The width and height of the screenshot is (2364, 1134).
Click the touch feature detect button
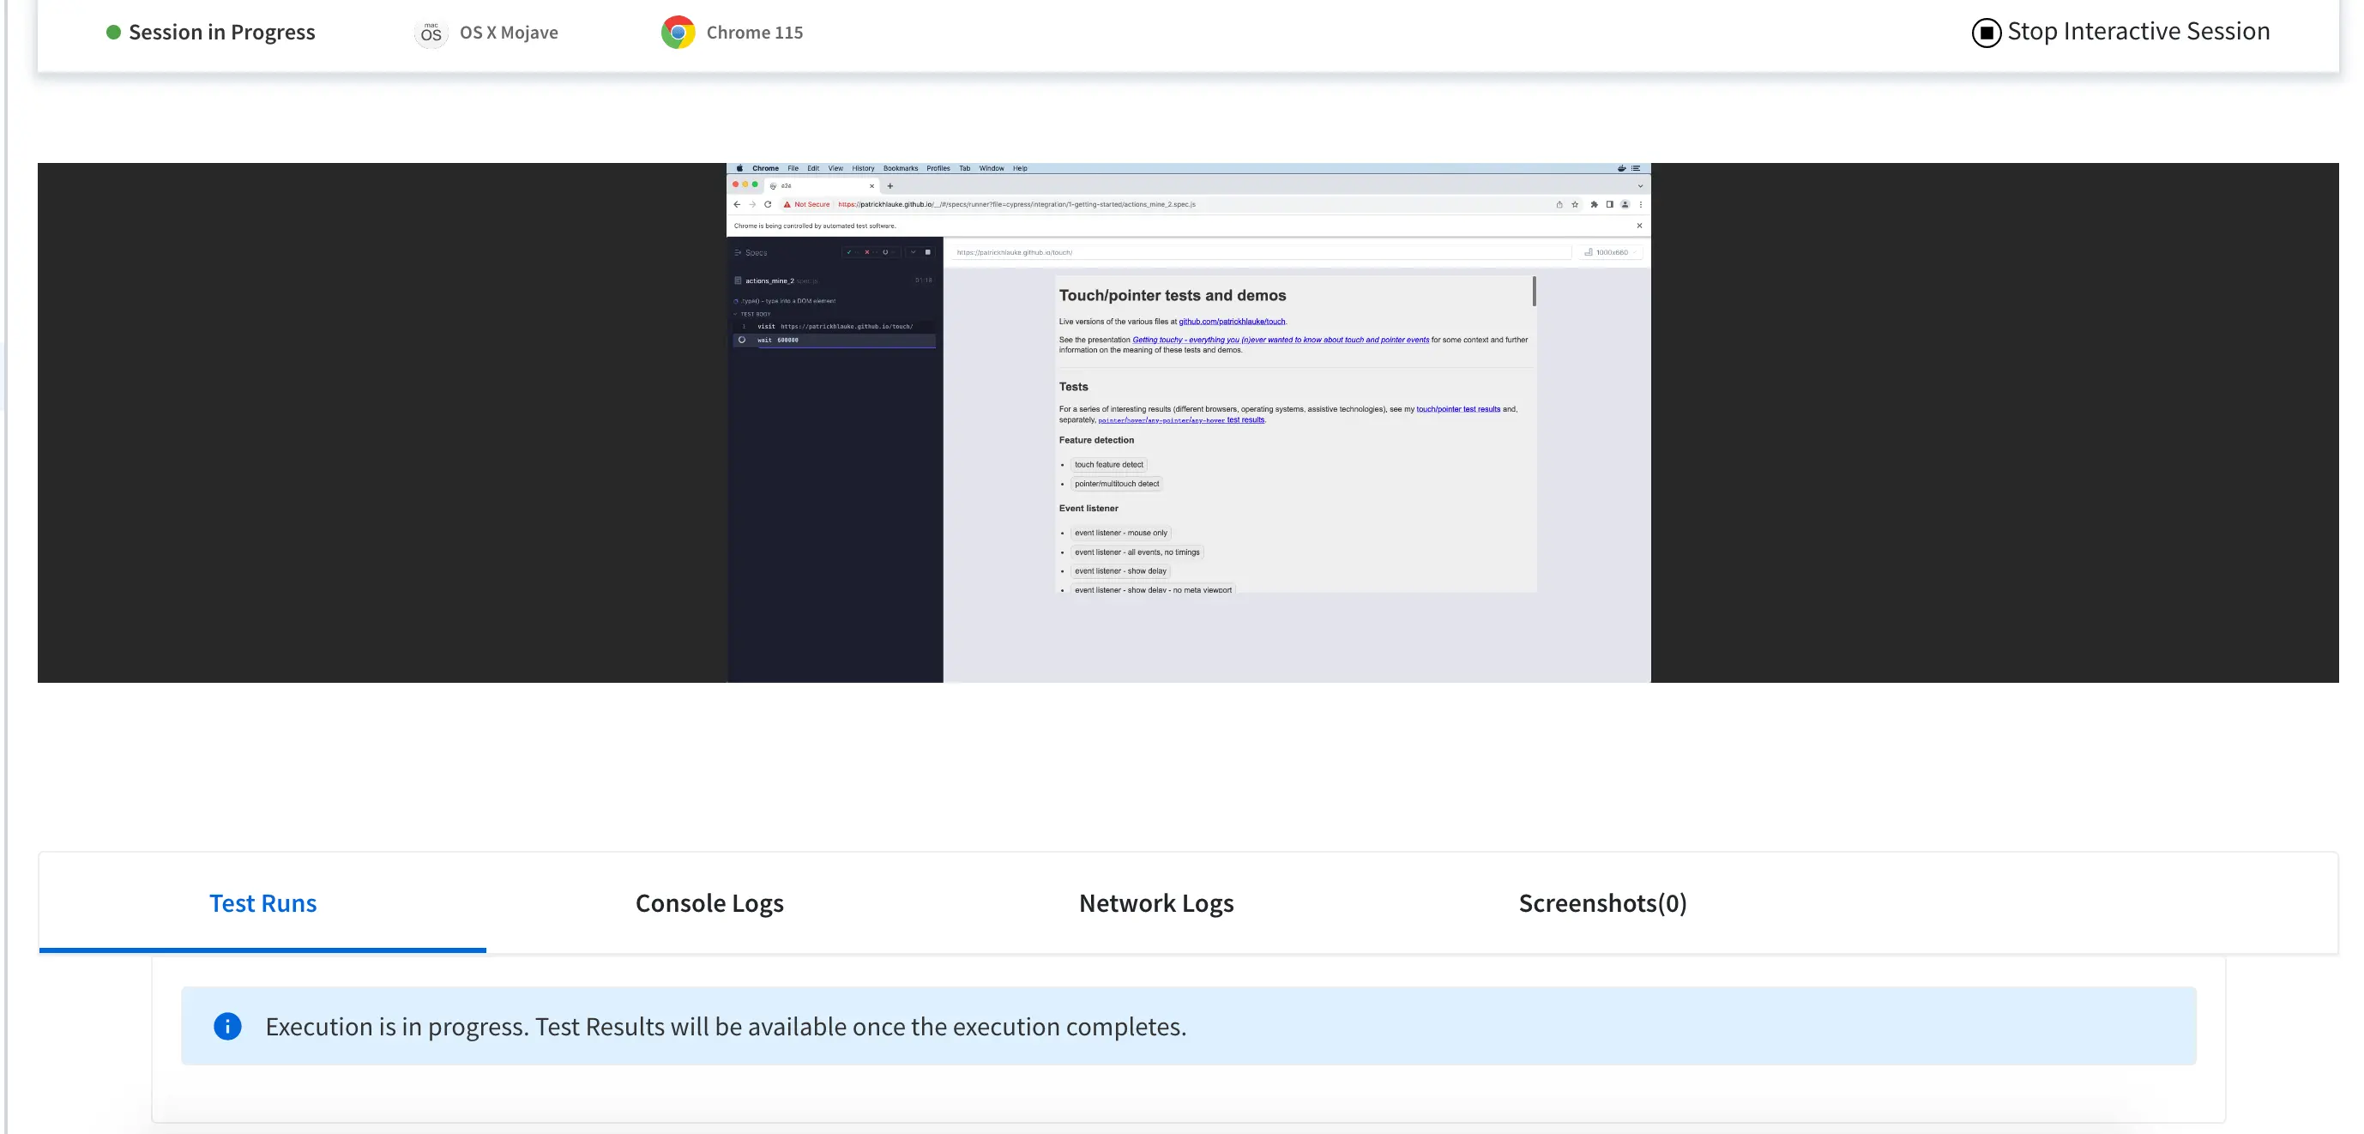pos(1107,465)
